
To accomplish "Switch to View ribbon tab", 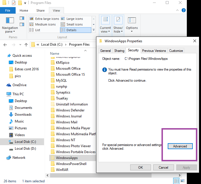I will coord(56,10).
